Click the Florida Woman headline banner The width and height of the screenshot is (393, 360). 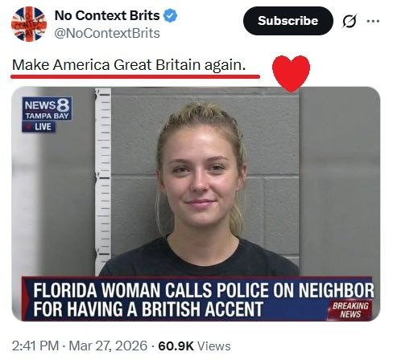tap(198, 299)
